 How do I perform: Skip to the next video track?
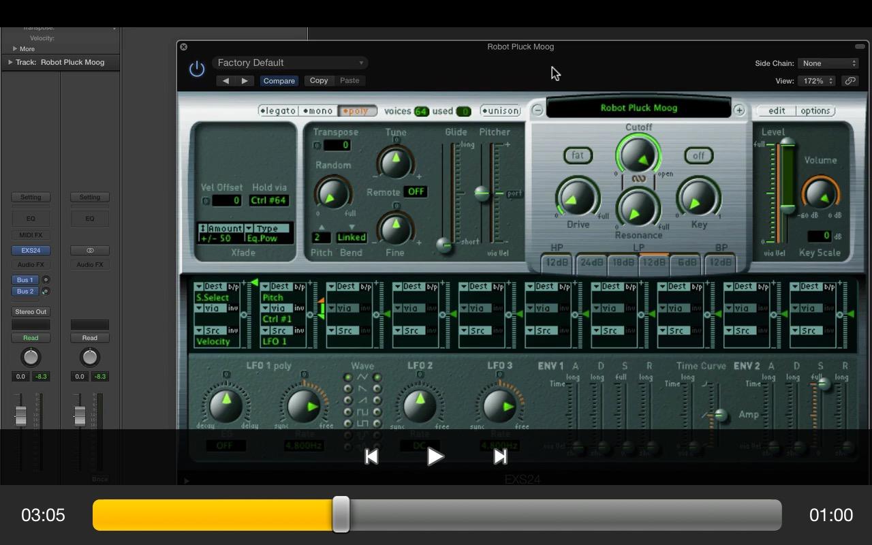point(500,456)
